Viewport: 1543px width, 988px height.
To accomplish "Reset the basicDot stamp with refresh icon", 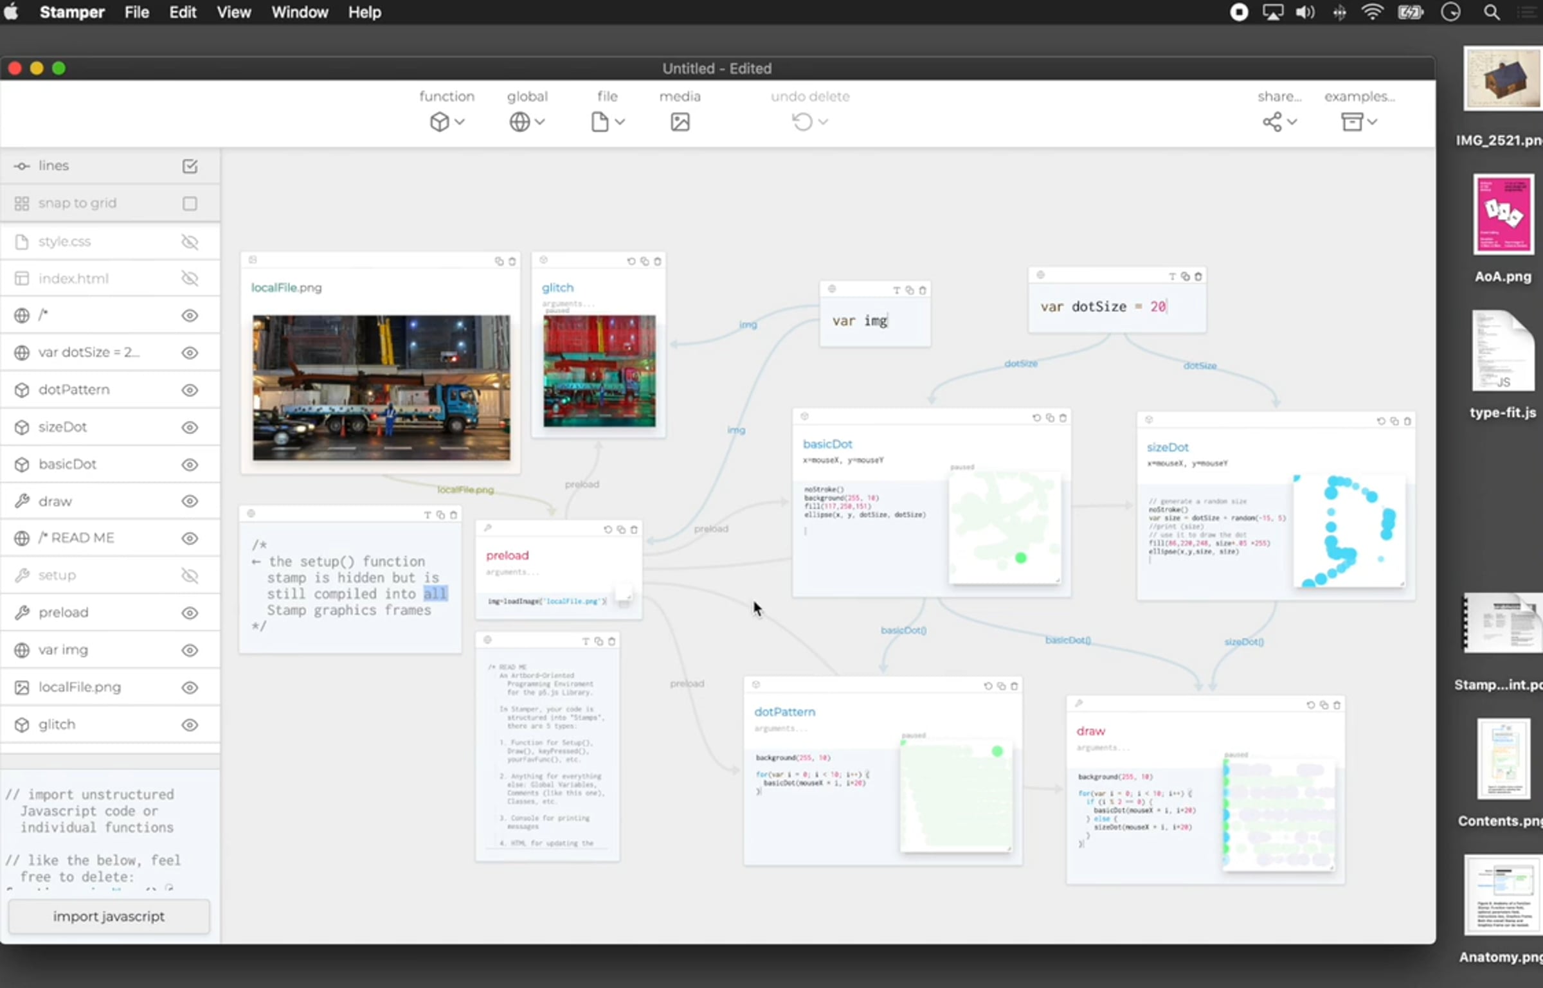I will (x=1036, y=418).
